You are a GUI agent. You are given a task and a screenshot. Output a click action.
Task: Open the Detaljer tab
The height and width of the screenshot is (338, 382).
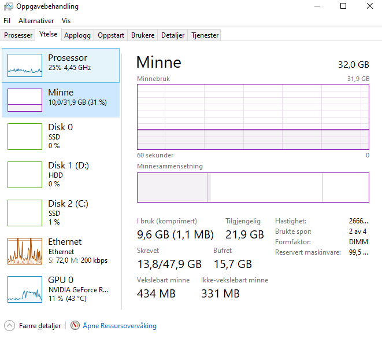click(x=173, y=35)
